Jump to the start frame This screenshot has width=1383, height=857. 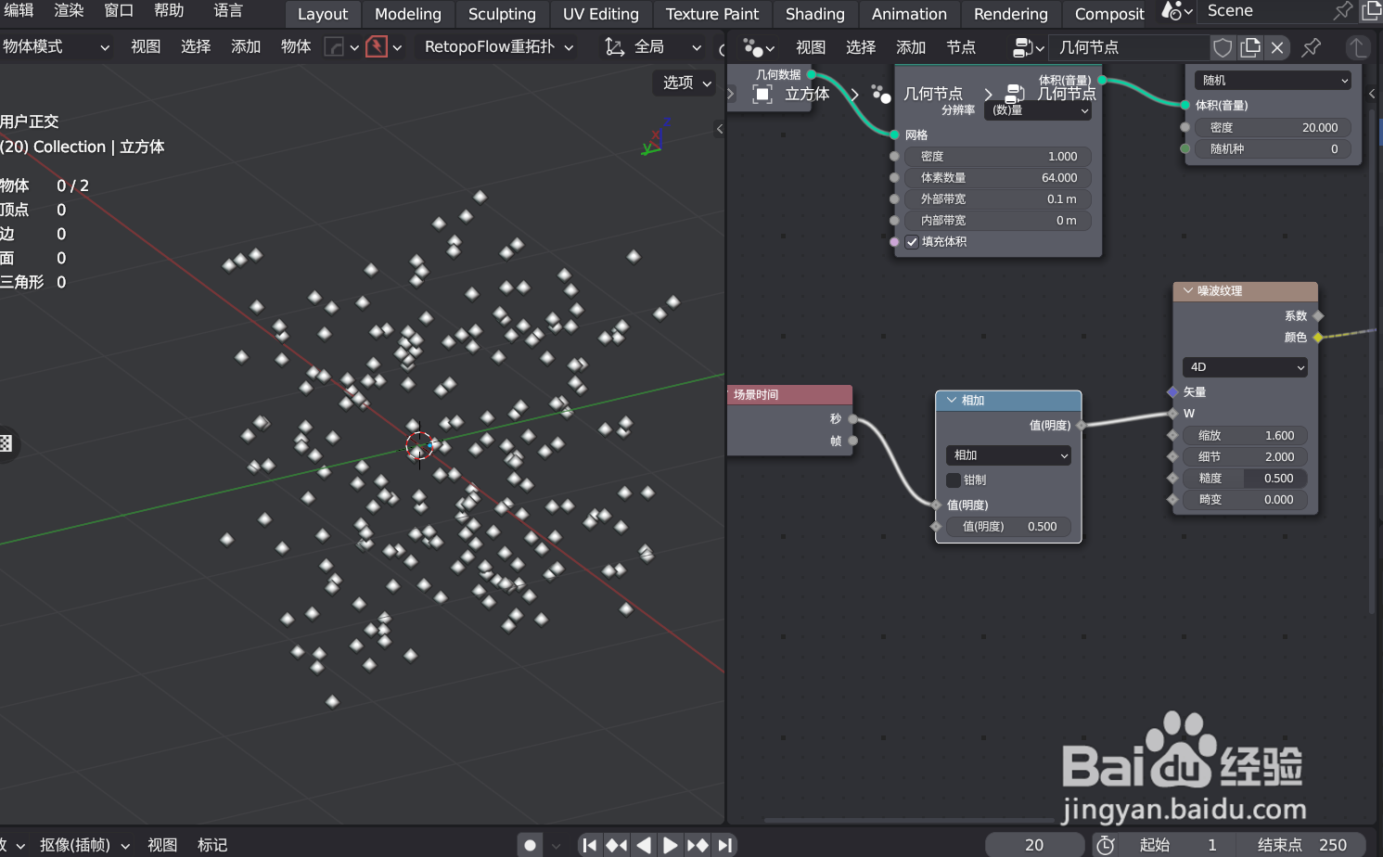[589, 845]
